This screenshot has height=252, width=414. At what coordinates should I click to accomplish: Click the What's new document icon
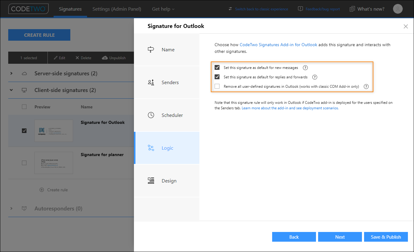pos(352,9)
